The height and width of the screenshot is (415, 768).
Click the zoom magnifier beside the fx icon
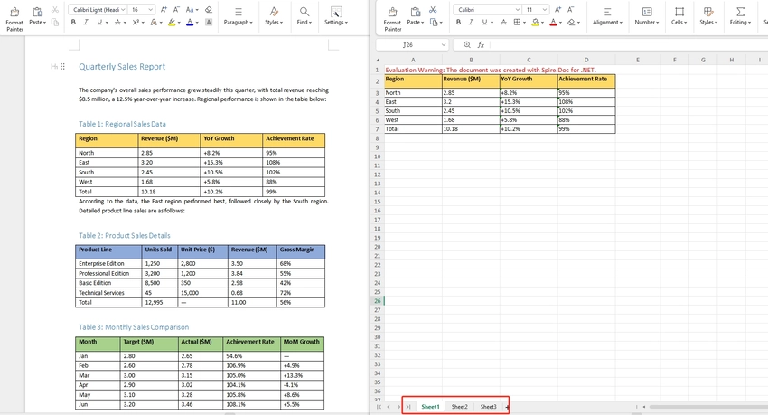pos(467,44)
